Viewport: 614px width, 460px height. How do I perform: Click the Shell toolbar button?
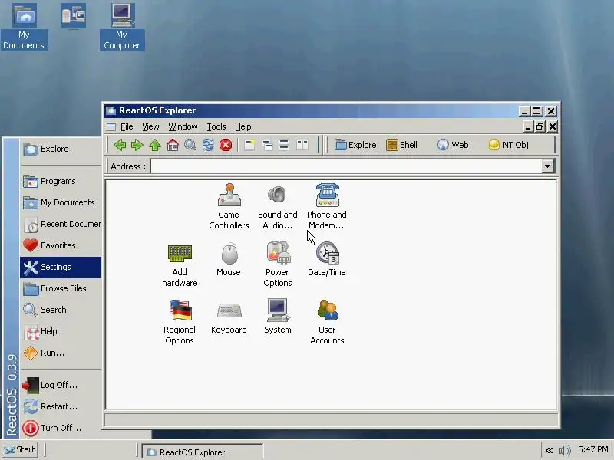(x=402, y=145)
